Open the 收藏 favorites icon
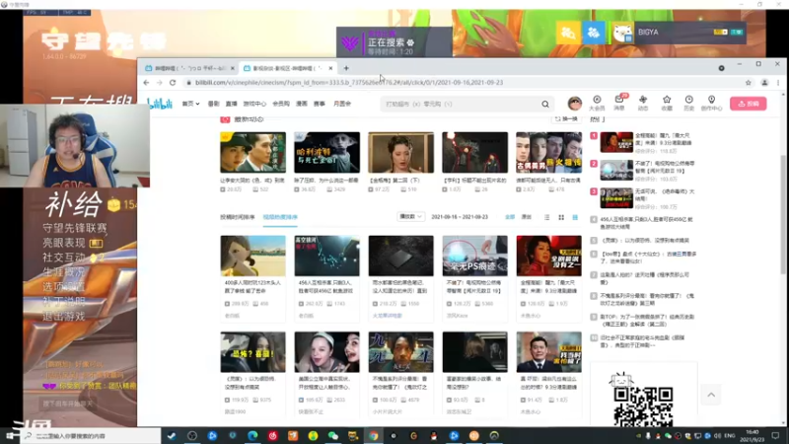This screenshot has width=789, height=444. [667, 103]
